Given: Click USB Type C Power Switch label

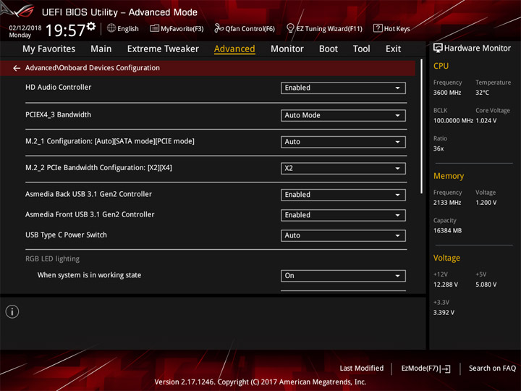Looking at the screenshot, I should pyautogui.click(x=66, y=235).
